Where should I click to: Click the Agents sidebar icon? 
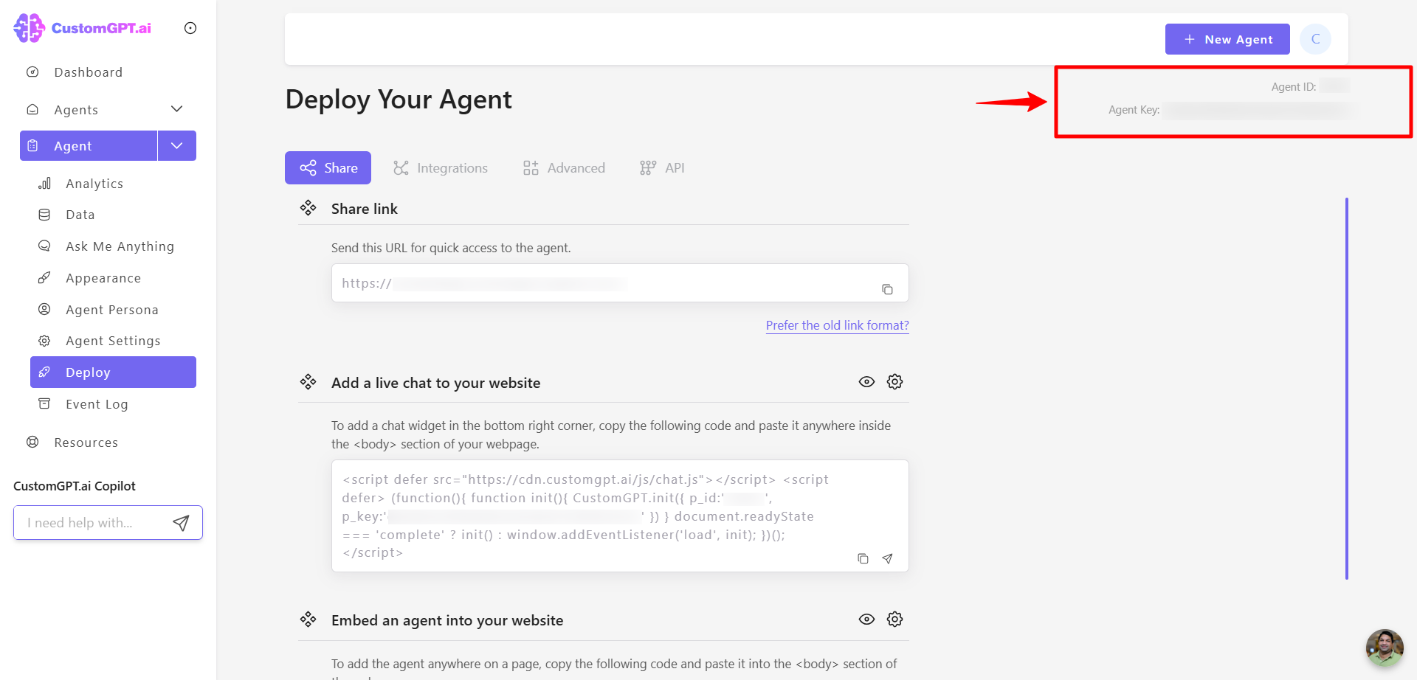pyautogui.click(x=32, y=110)
